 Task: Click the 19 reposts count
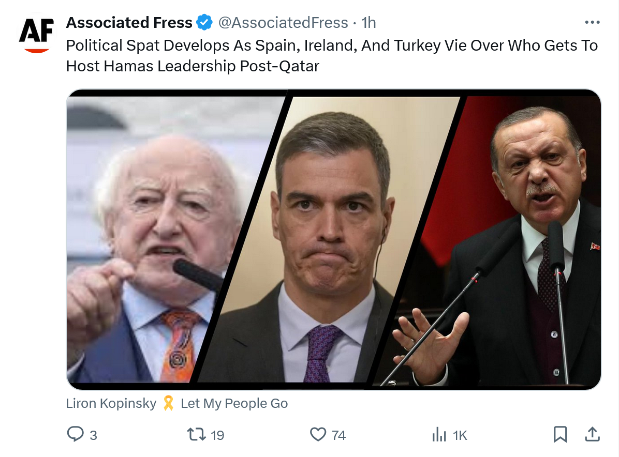click(218, 435)
